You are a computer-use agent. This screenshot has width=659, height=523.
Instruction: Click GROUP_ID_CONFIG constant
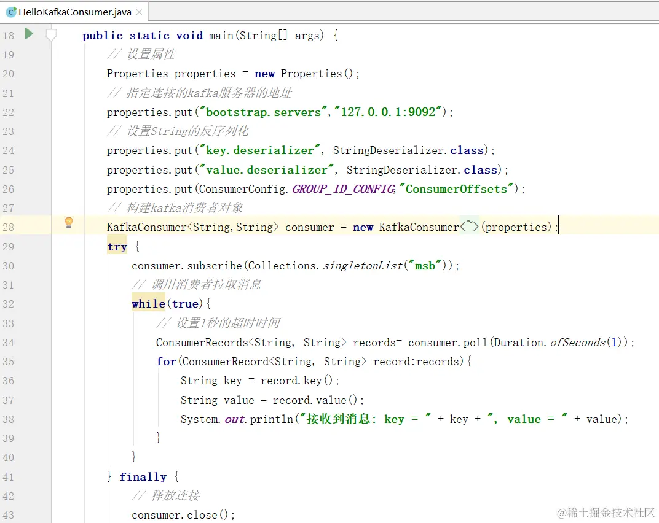click(344, 189)
